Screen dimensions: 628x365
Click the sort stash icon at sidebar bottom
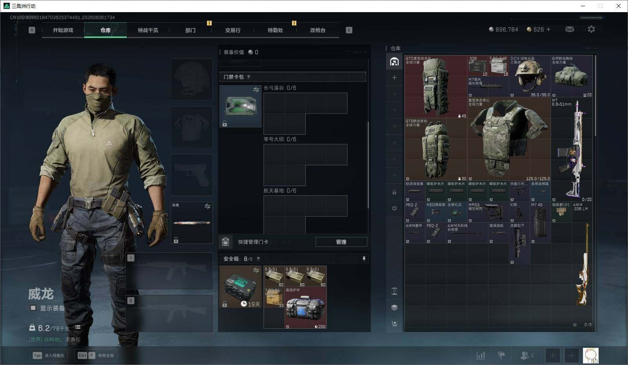coord(394,323)
